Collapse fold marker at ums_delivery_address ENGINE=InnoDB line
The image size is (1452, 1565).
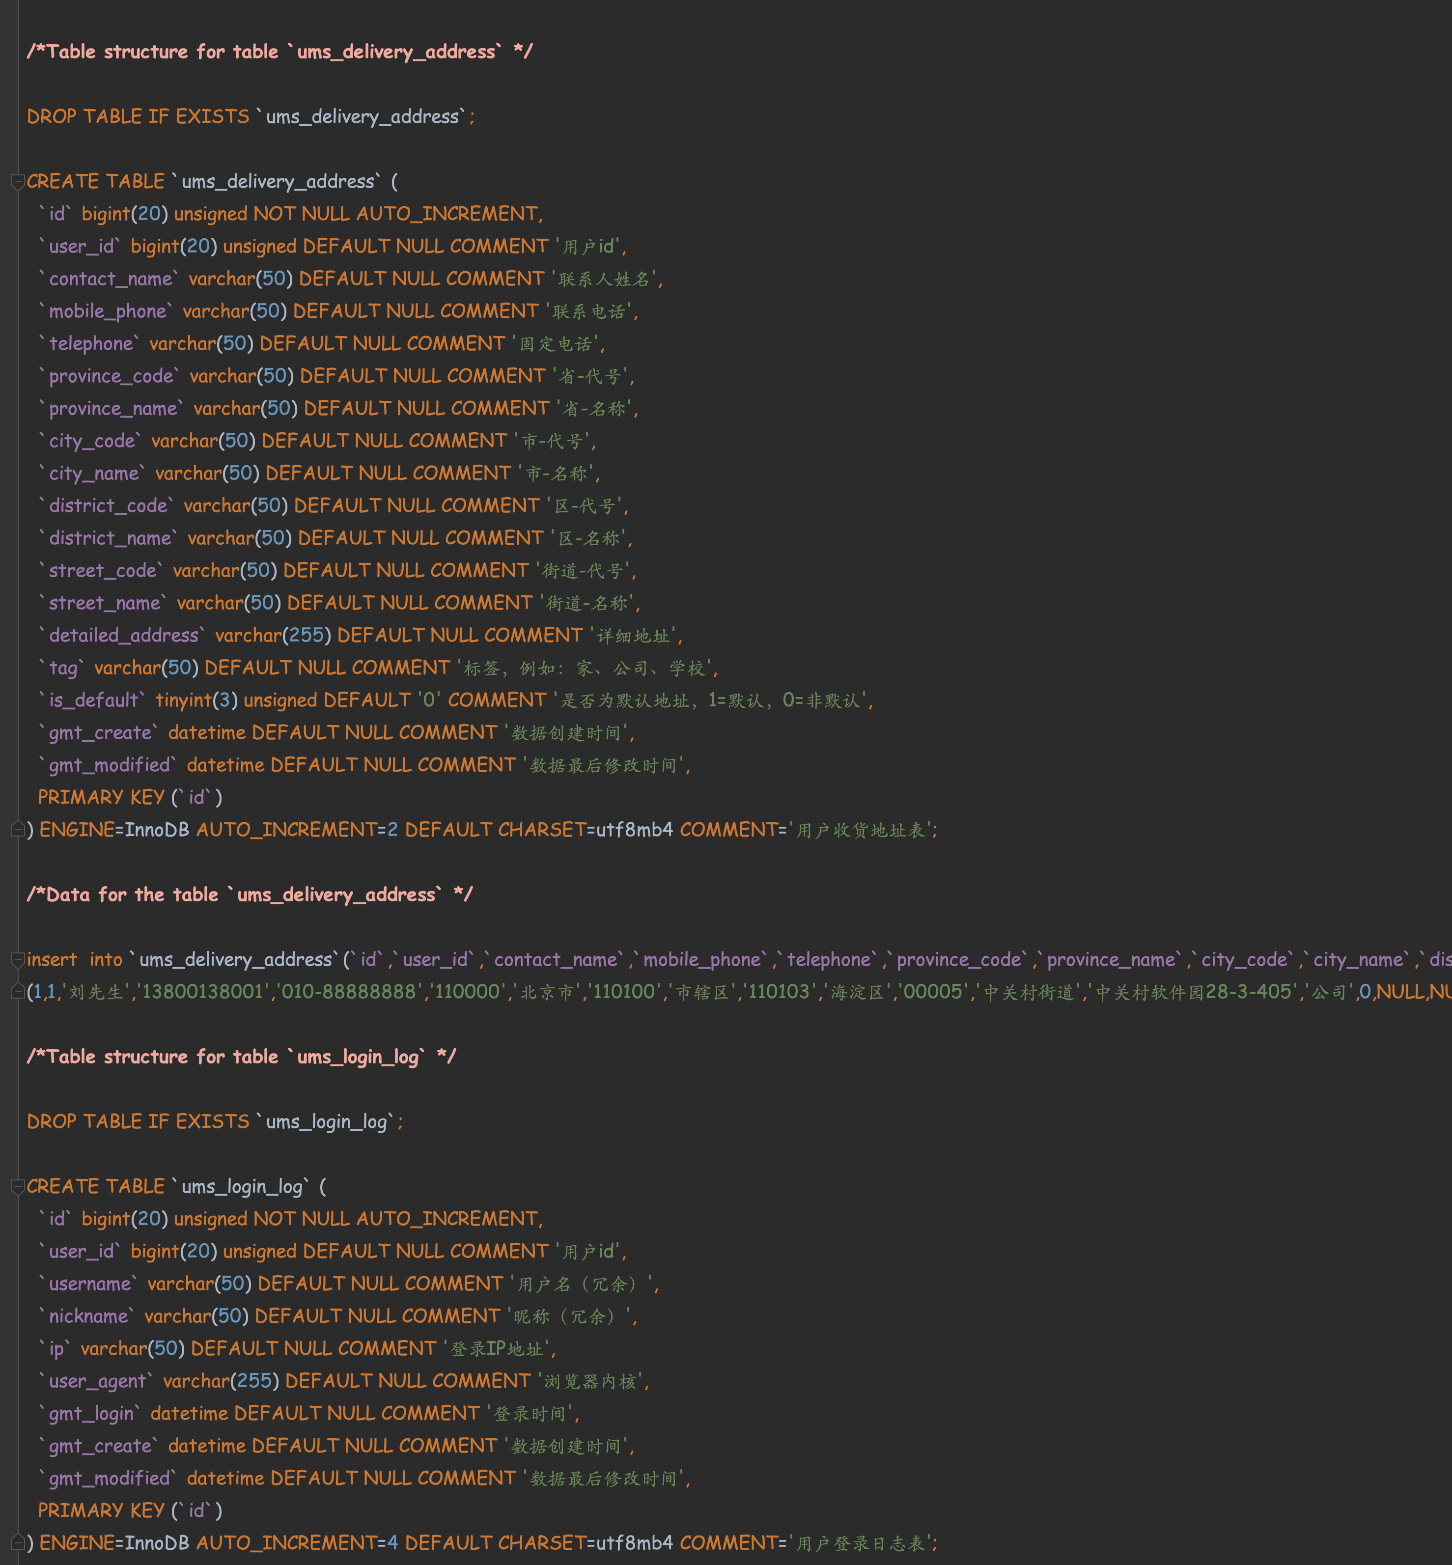click(x=18, y=829)
